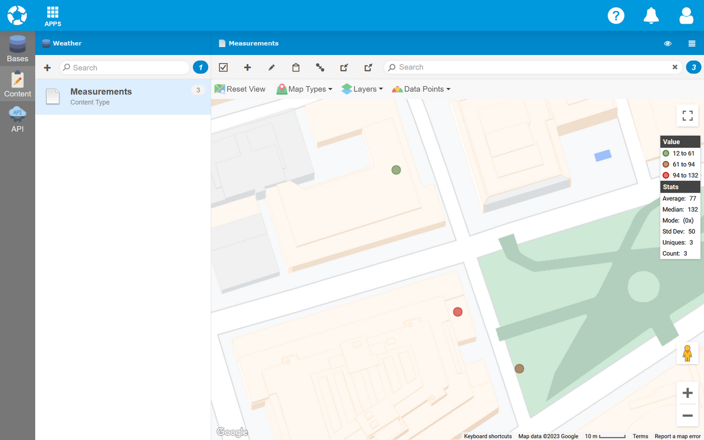This screenshot has height=440, width=704.
Task: Click the red data point on the map
Action: (x=458, y=312)
